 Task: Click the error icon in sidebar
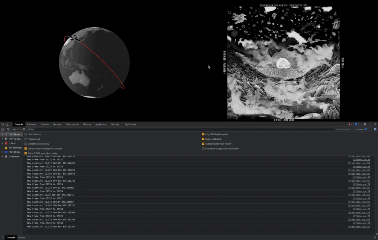pyautogui.click(x=6, y=143)
